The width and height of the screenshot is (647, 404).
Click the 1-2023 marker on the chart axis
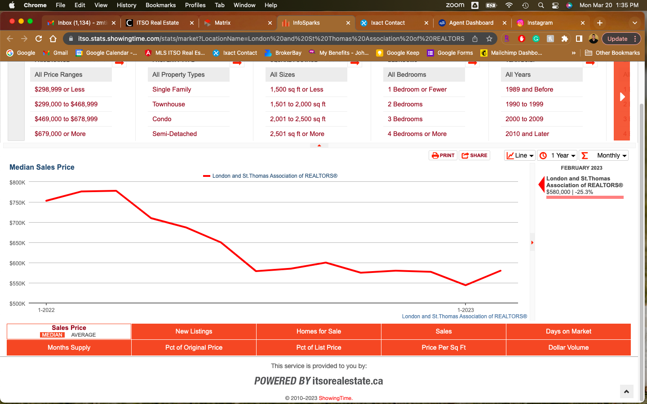pos(465,310)
